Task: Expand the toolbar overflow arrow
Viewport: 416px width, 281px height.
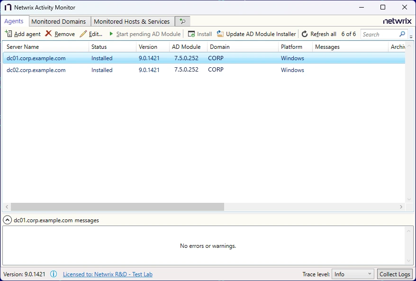Action: coord(411,36)
